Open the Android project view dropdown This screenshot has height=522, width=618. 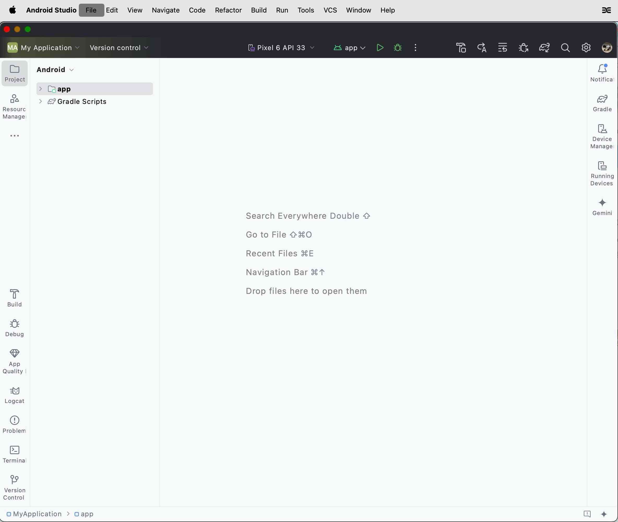coord(55,70)
